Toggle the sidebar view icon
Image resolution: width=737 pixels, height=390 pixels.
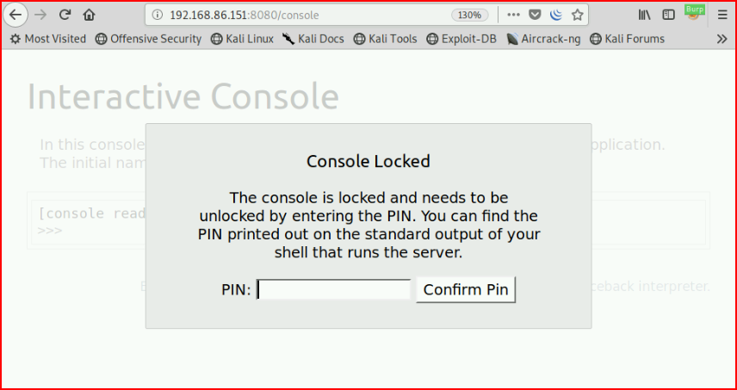(x=668, y=15)
